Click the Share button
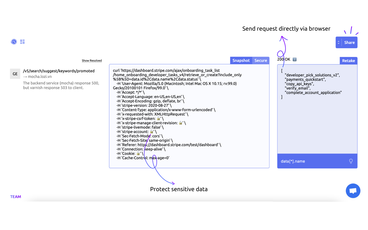This screenshot has width=368, height=230. point(350,42)
